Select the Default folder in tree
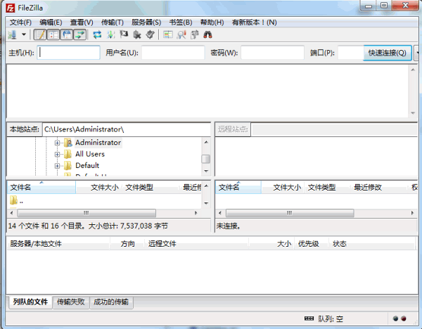 [x=87, y=165]
